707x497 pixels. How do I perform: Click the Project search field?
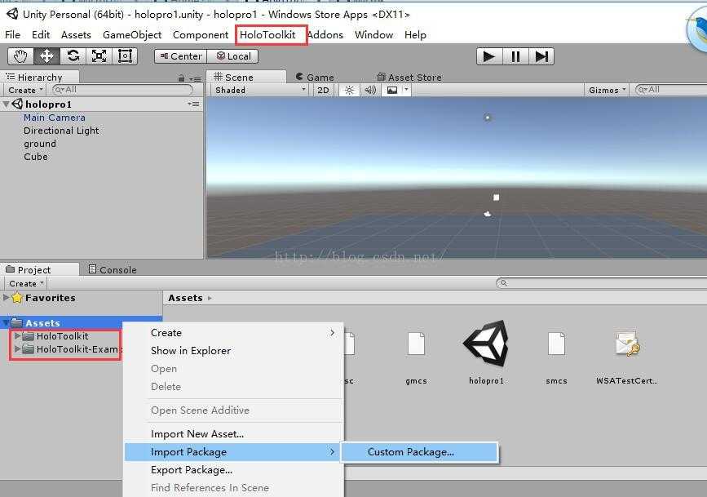point(602,283)
